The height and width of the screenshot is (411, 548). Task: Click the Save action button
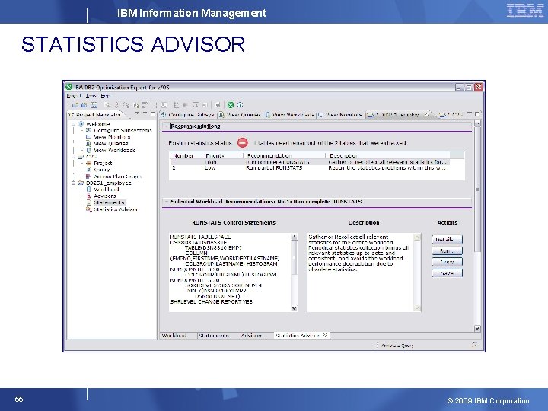(447, 273)
